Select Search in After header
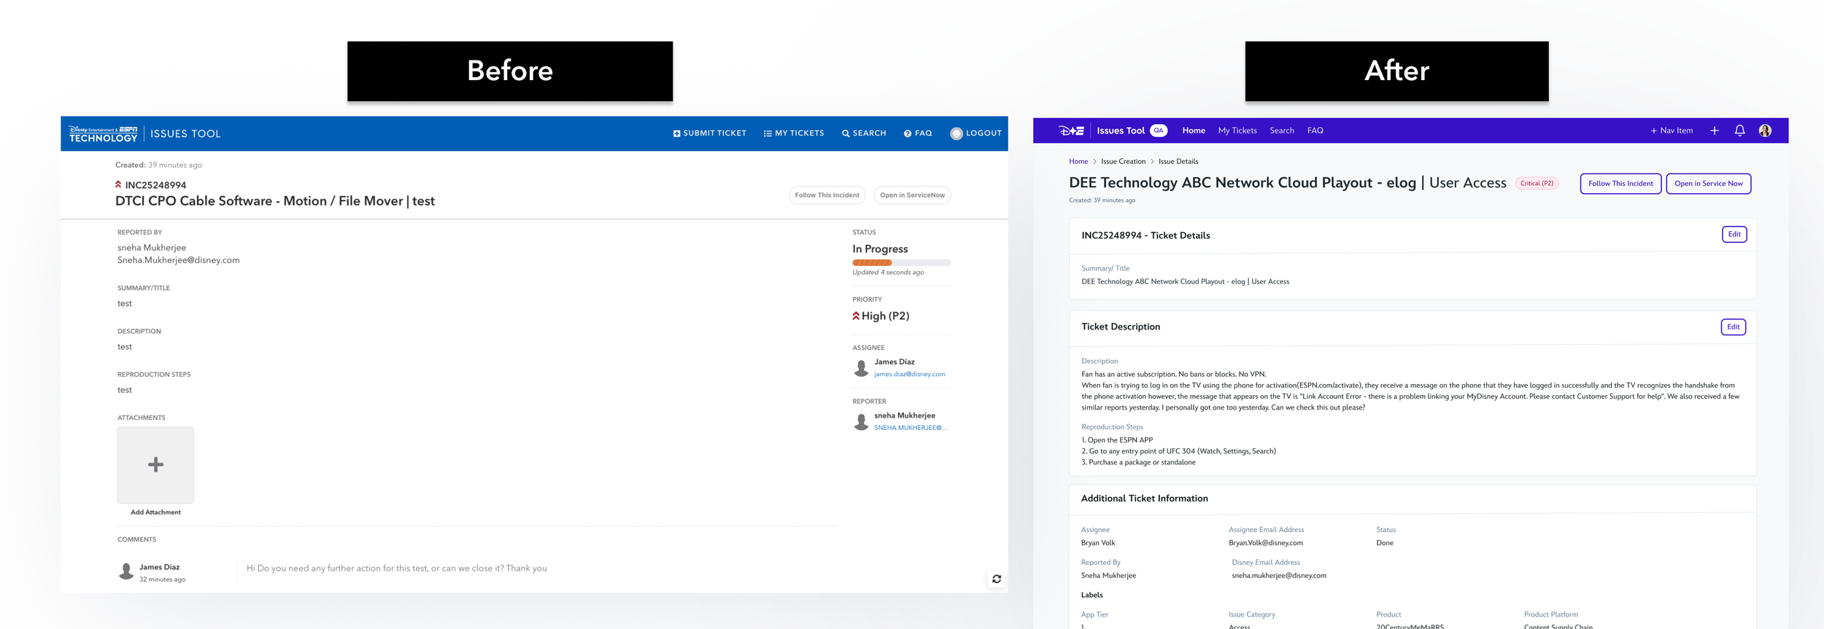 point(1282,130)
